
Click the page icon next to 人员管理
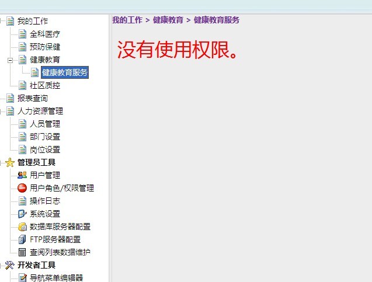click(x=23, y=124)
